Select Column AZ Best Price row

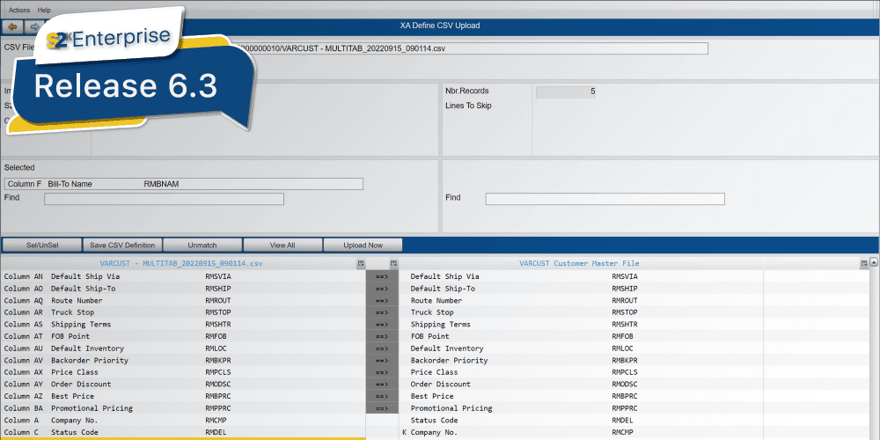click(183, 396)
